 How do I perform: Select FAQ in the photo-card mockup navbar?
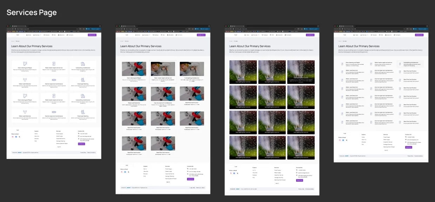click(163, 35)
